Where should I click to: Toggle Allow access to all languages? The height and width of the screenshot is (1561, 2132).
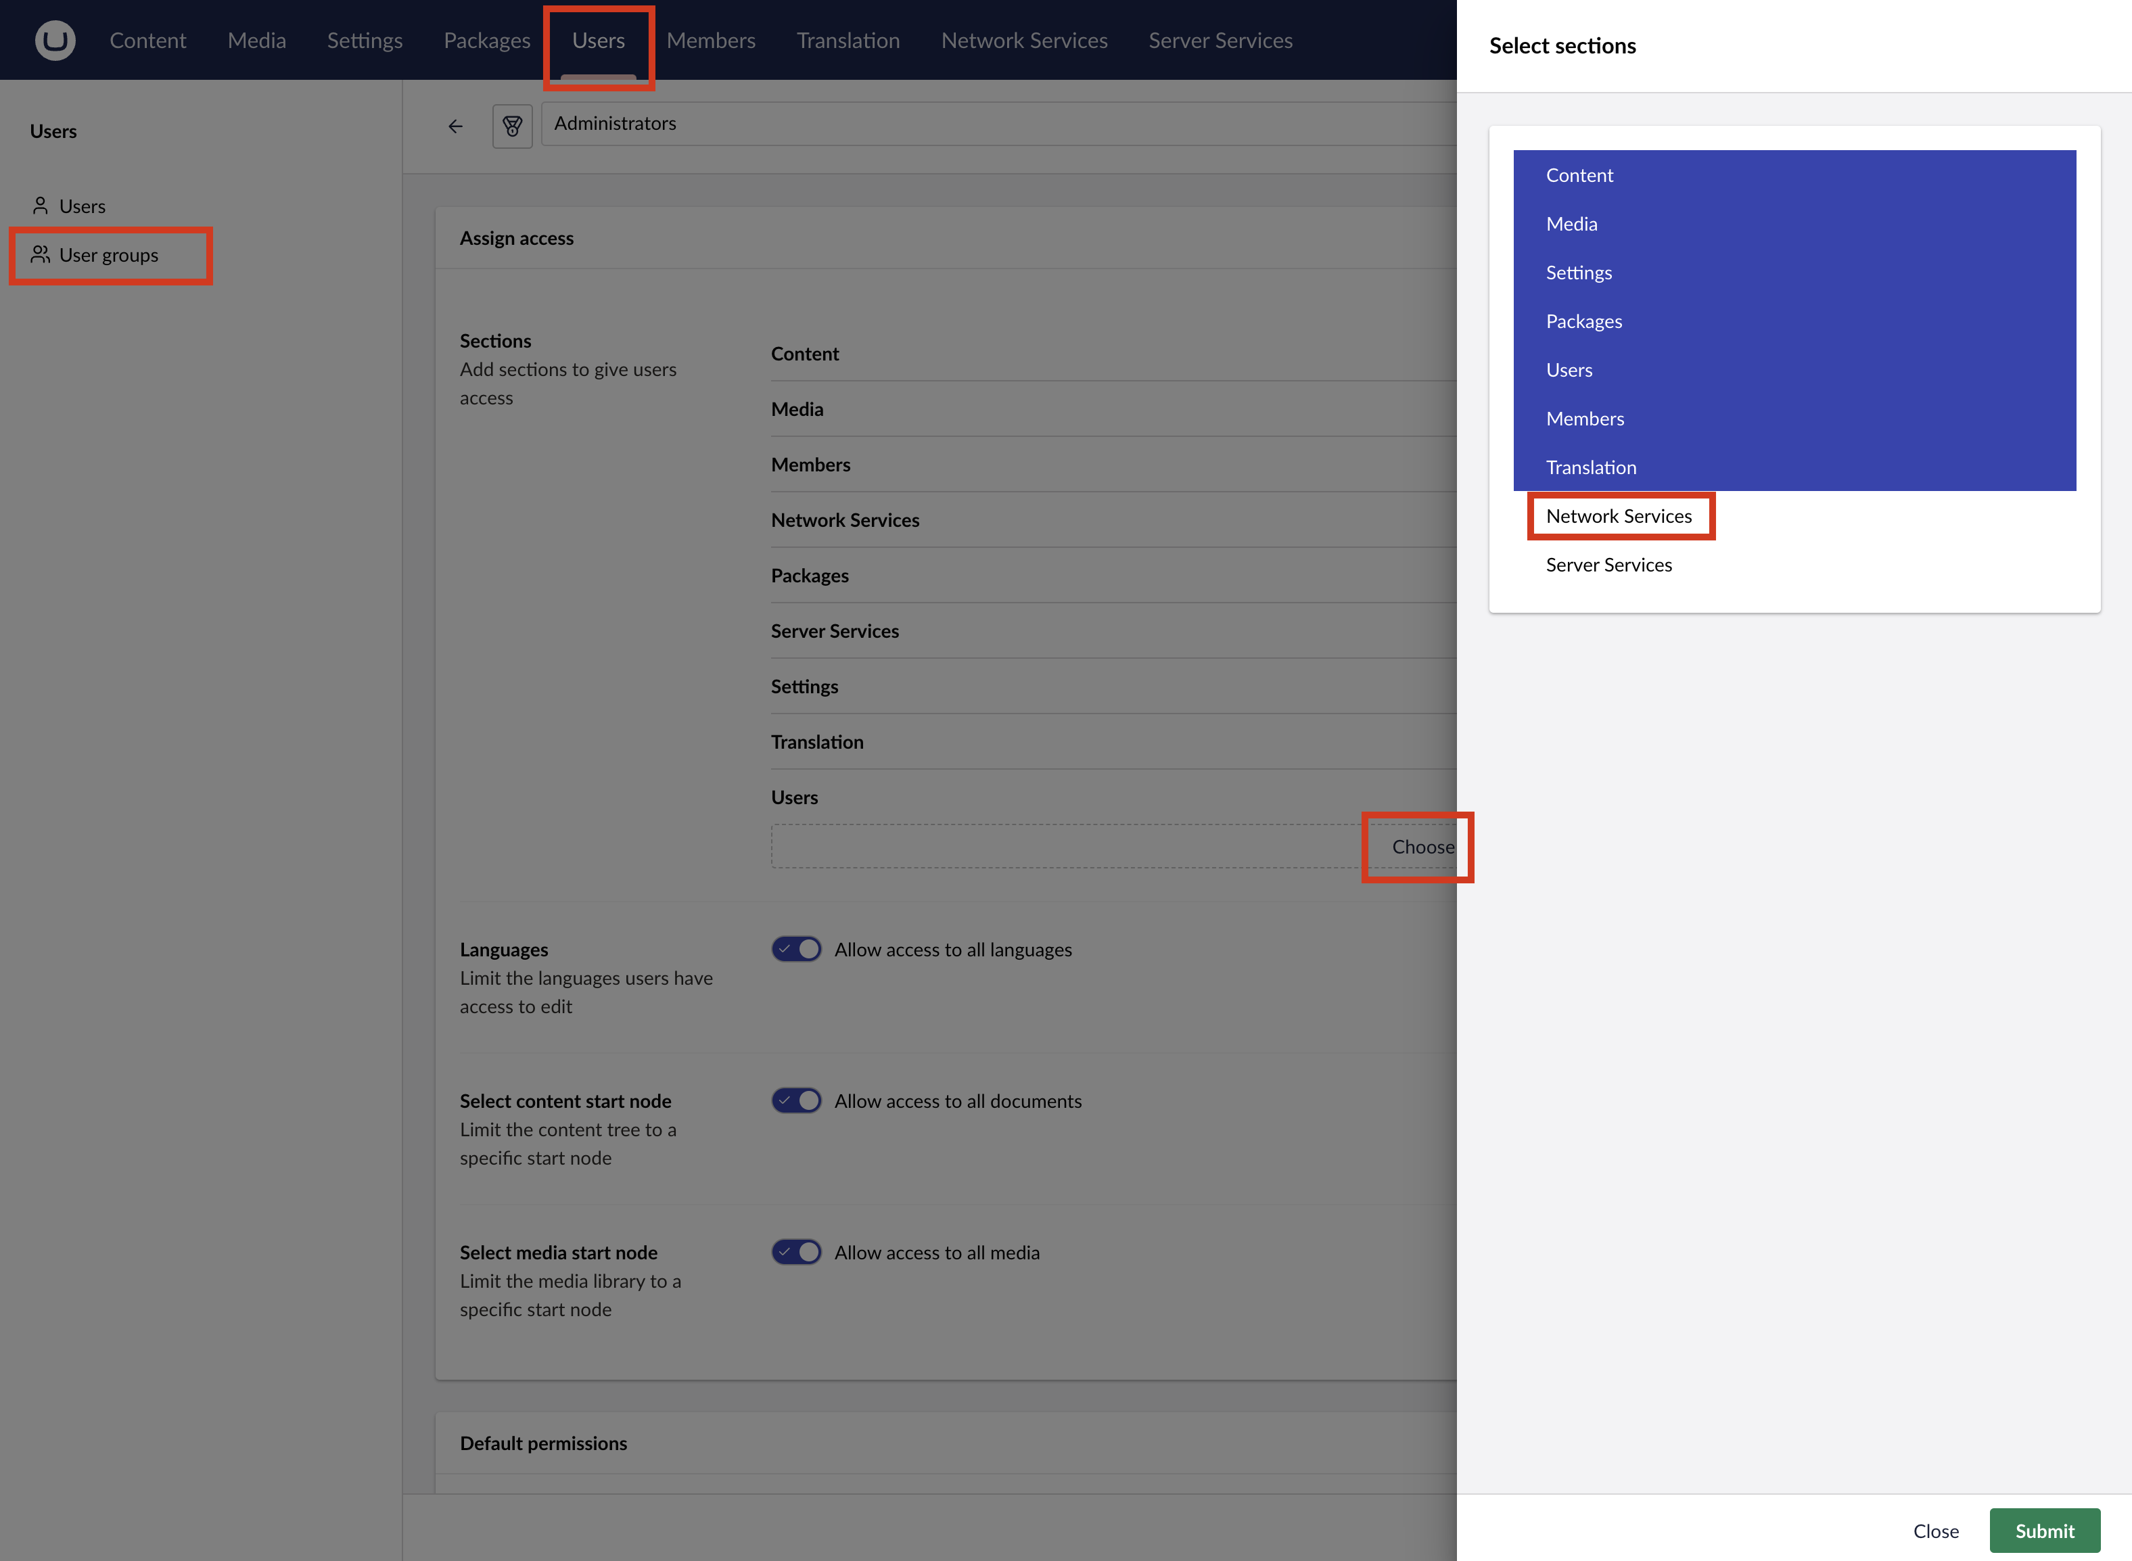(797, 949)
